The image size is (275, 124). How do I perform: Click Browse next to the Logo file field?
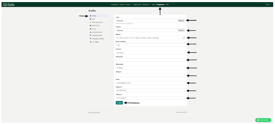(x=181, y=20)
